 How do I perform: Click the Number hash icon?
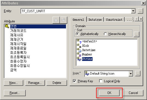coord(79,55)
